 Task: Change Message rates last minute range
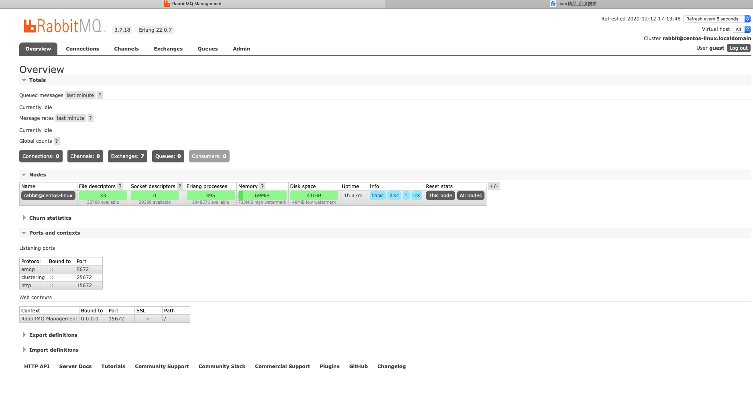click(x=71, y=118)
